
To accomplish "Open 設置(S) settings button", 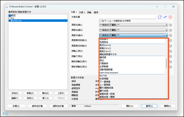I will 16,106.
